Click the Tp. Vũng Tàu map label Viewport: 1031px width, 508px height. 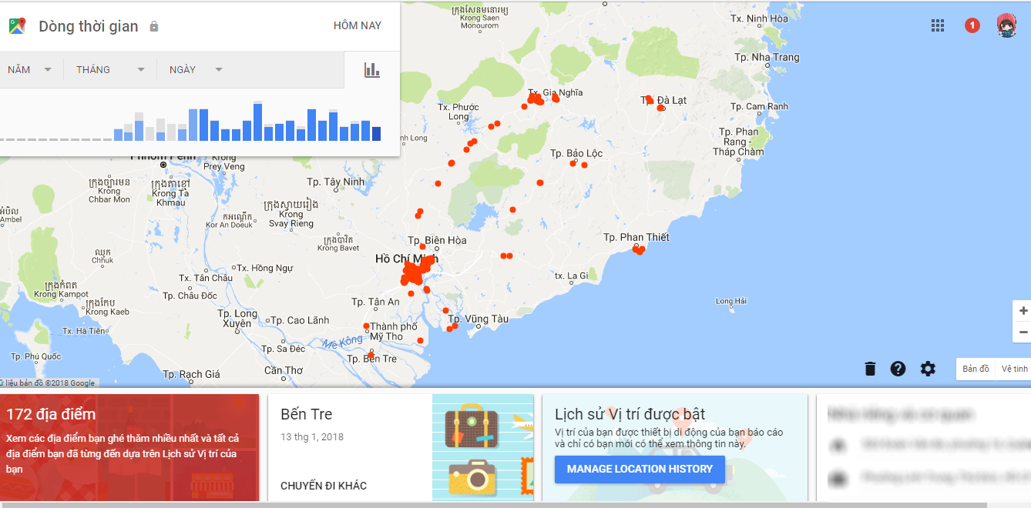479,319
